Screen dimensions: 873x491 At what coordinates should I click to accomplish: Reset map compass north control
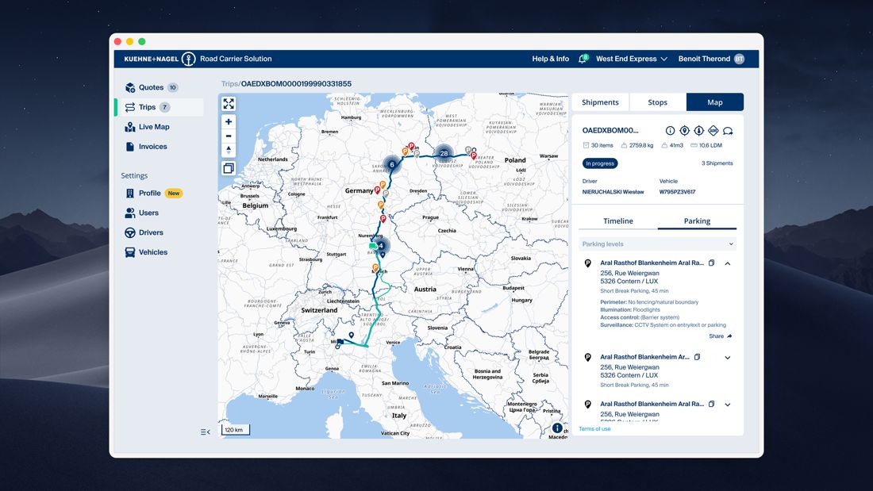[x=229, y=150]
